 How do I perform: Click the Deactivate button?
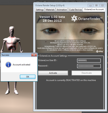86,73
